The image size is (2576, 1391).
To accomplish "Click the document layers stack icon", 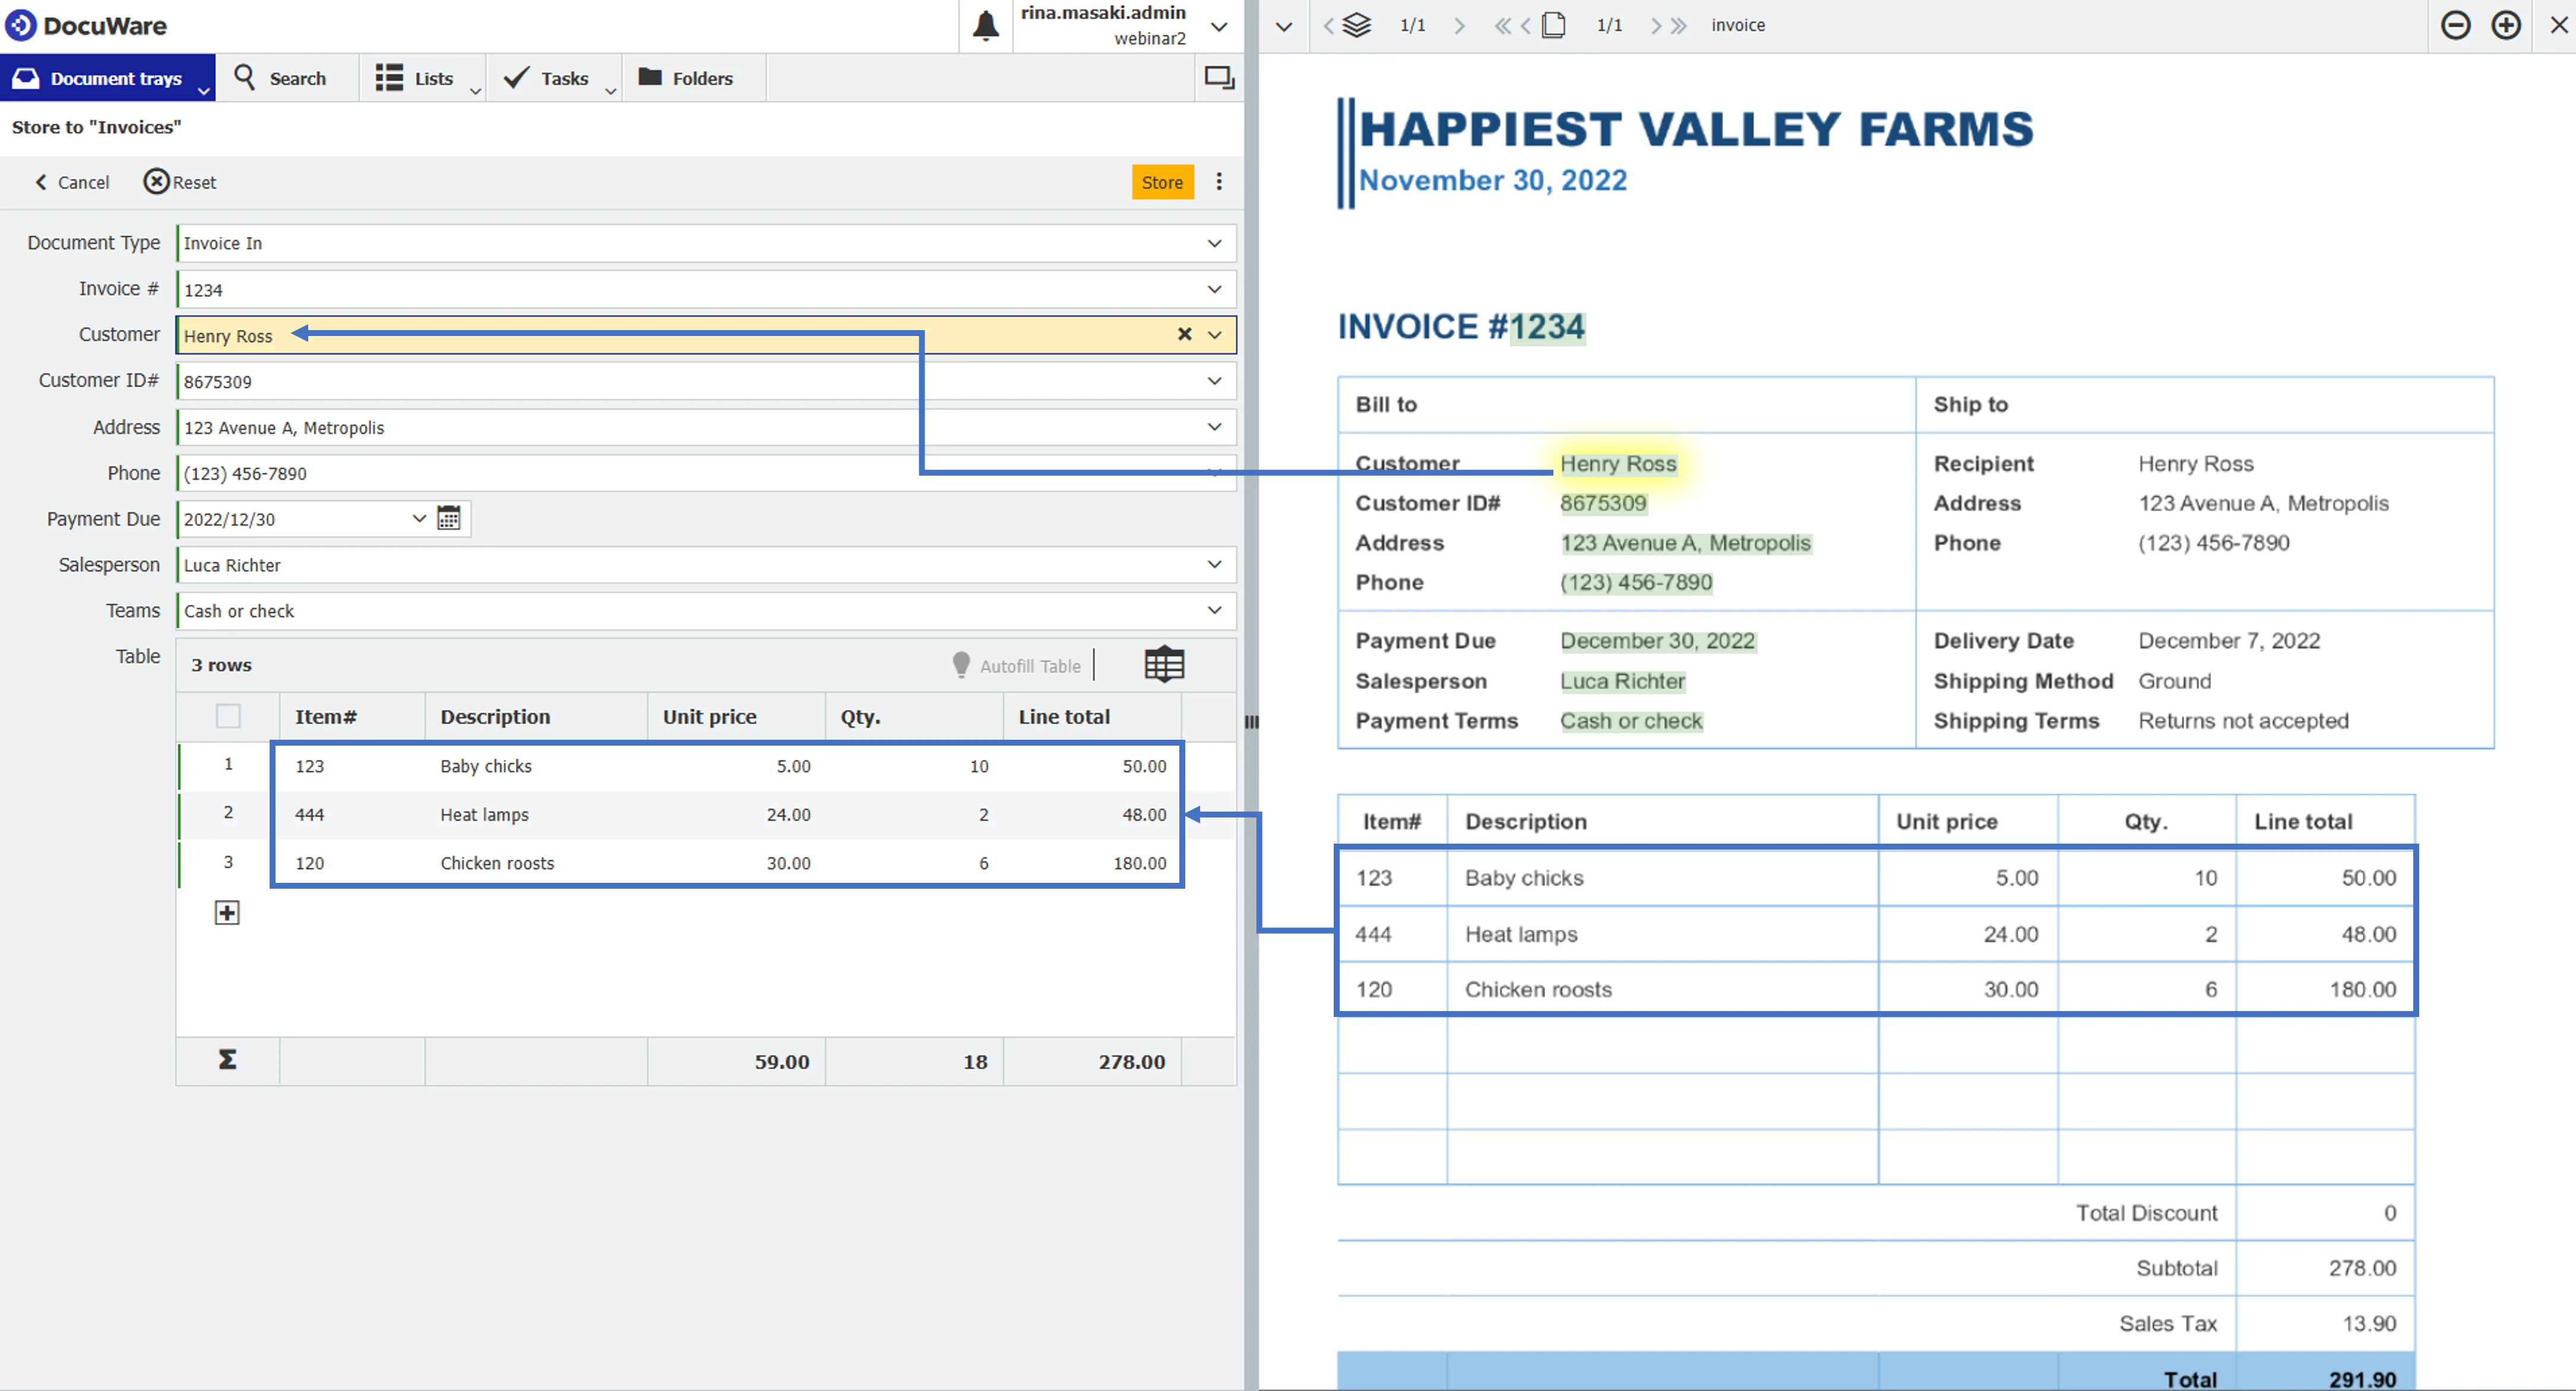I will pos(1356,25).
